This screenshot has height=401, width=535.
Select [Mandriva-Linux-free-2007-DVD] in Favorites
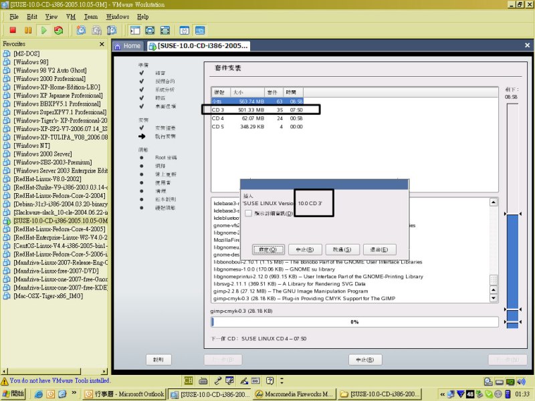(x=56, y=271)
